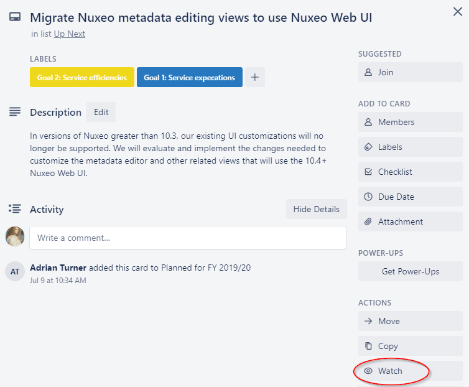Set Due Date via the clock icon
Image resolution: width=469 pixels, height=387 pixels.
pyautogui.click(x=368, y=197)
